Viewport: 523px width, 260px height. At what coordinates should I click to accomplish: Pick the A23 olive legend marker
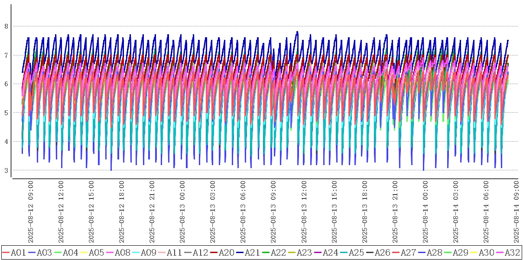point(292,252)
